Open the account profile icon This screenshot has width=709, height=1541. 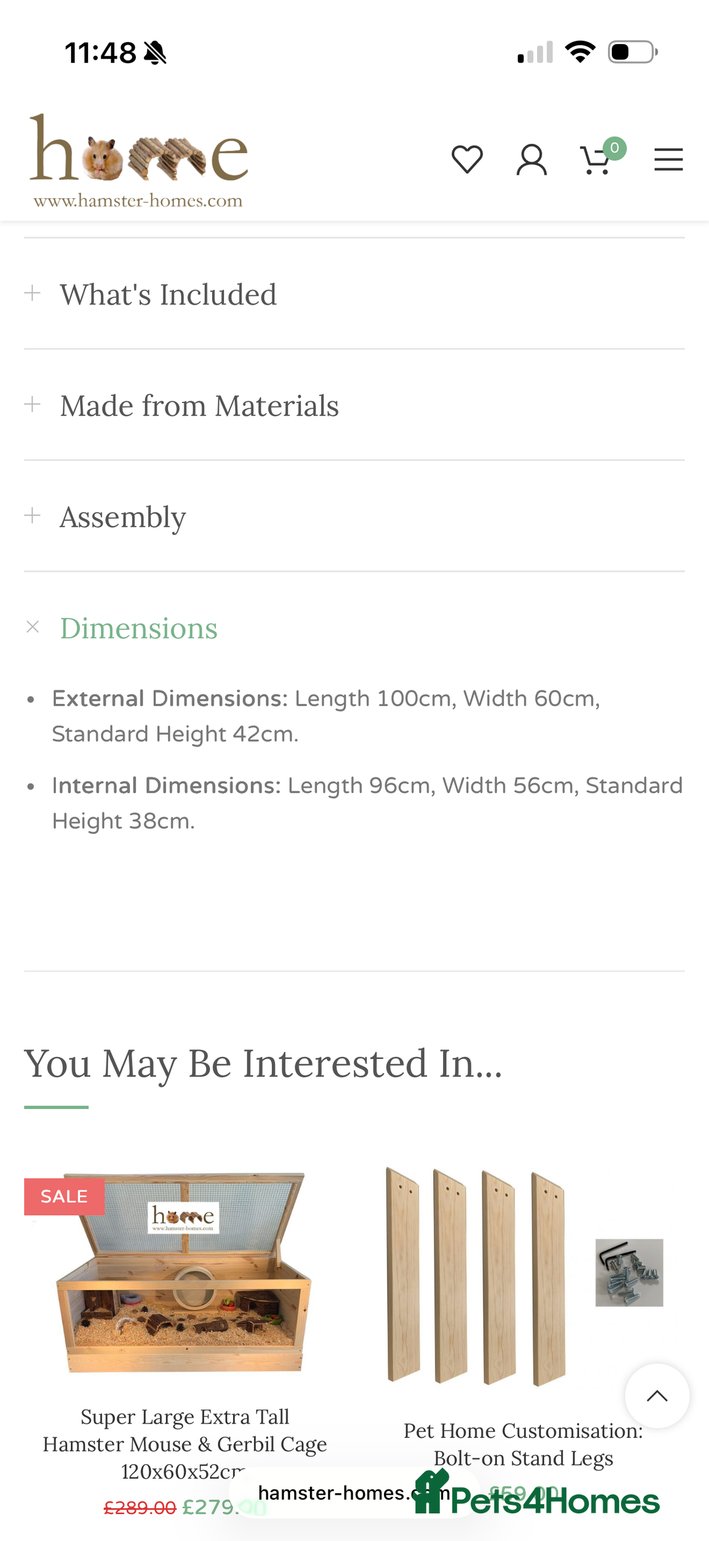(532, 158)
